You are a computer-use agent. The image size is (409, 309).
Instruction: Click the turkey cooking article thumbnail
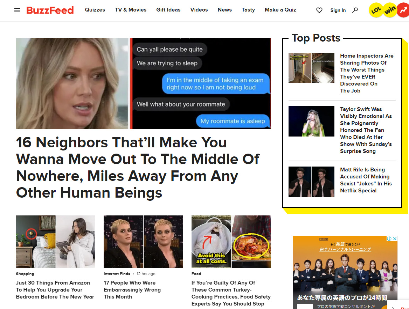[x=231, y=241]
